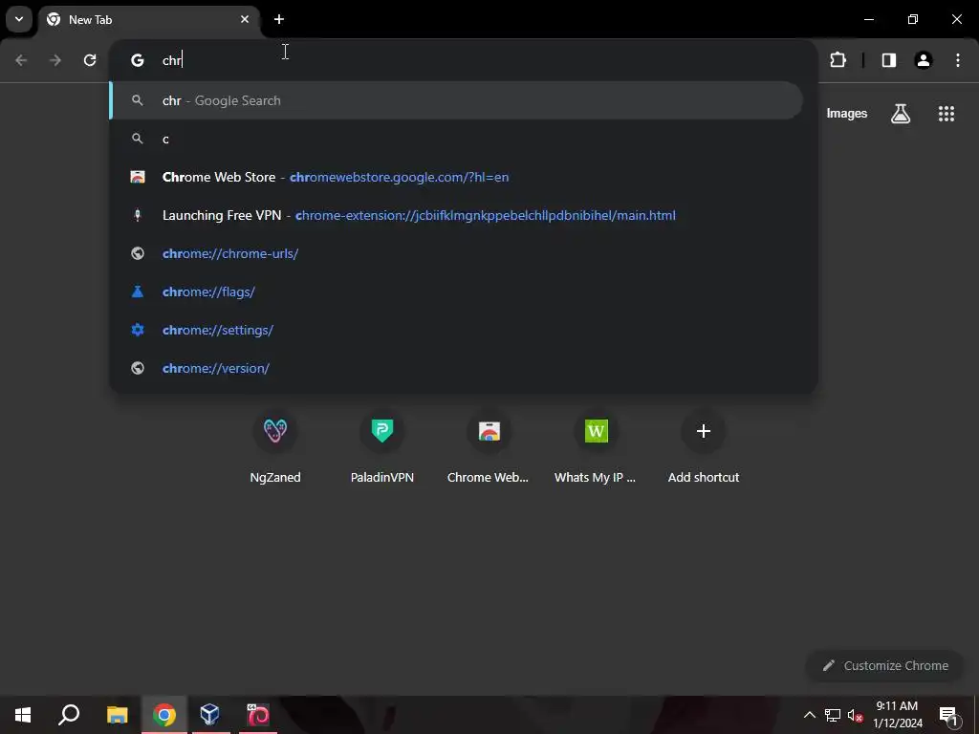Open the pink swirl taskbar app
979x734 pixels.
tap(258, 715)
